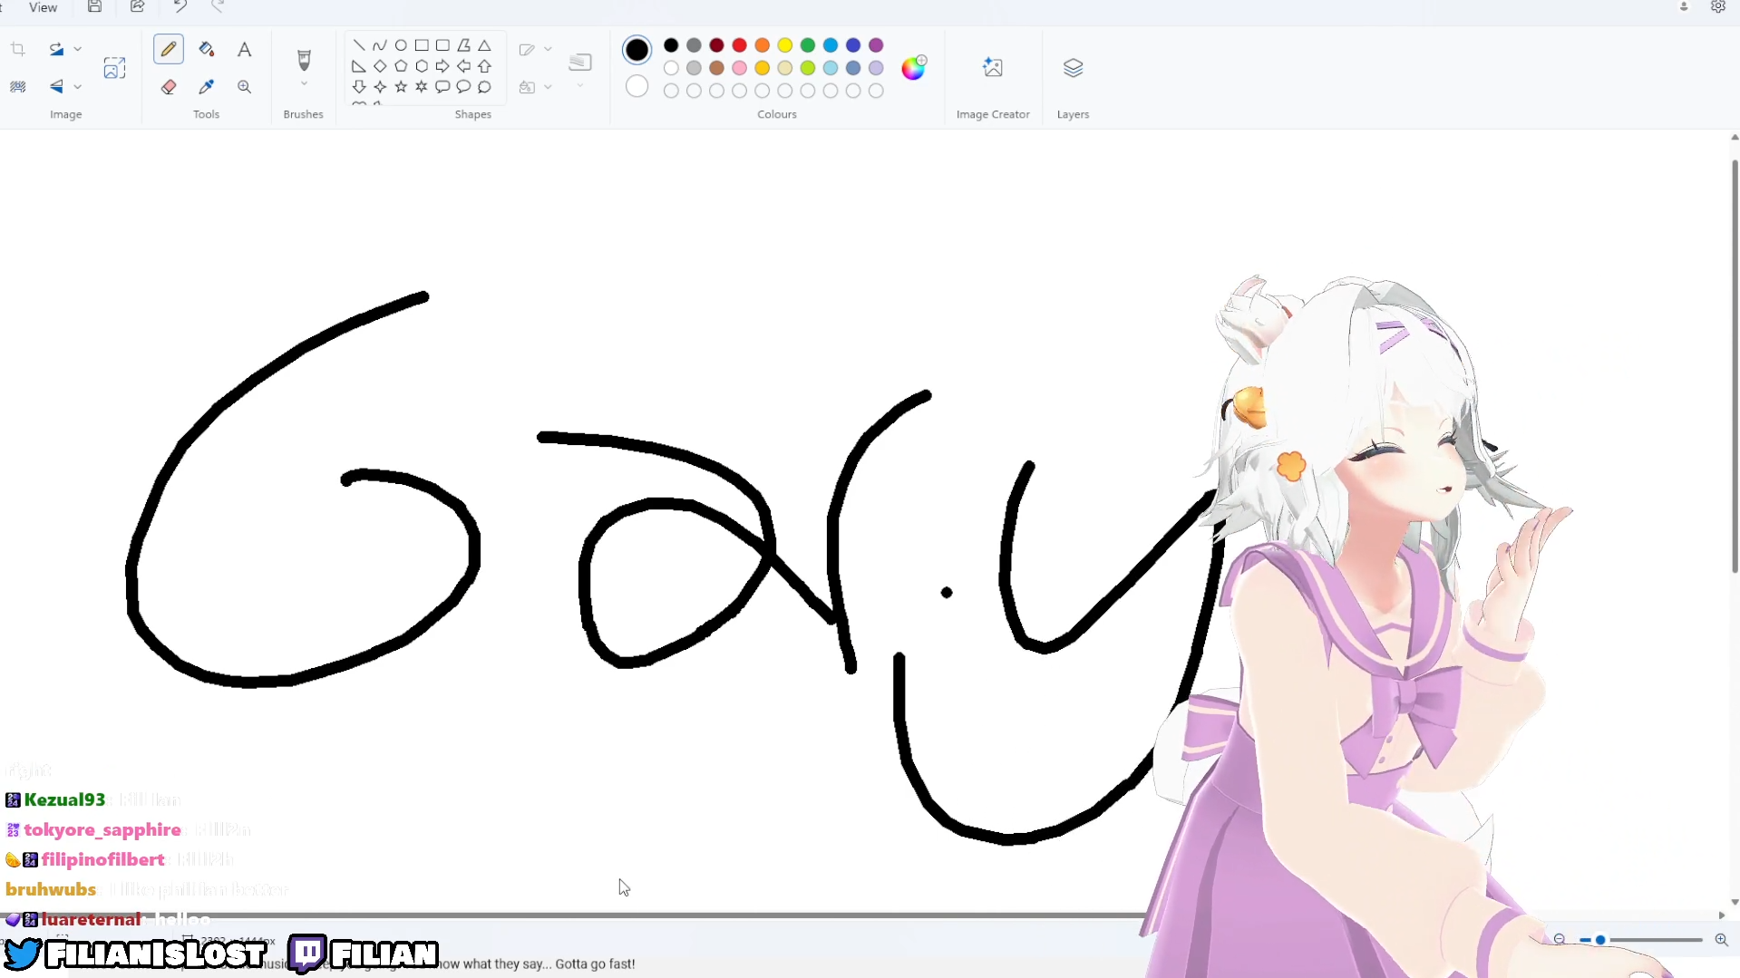Click the rectangular selection tool
The width and height of the screenshot is (1740, 978).
point(114,68)
